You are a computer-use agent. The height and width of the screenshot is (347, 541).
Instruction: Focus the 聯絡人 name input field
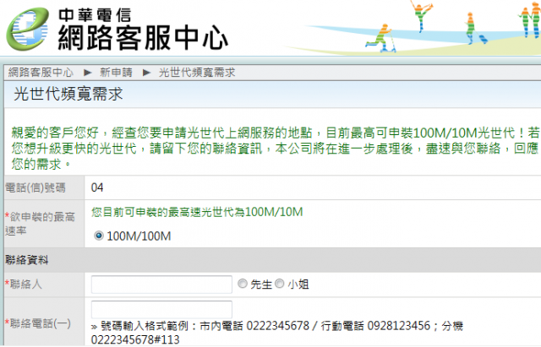161,285
